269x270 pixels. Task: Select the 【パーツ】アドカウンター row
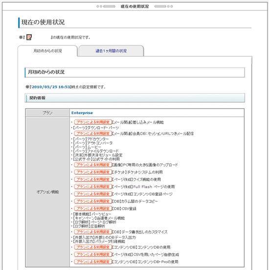click(x=90, y=139)
